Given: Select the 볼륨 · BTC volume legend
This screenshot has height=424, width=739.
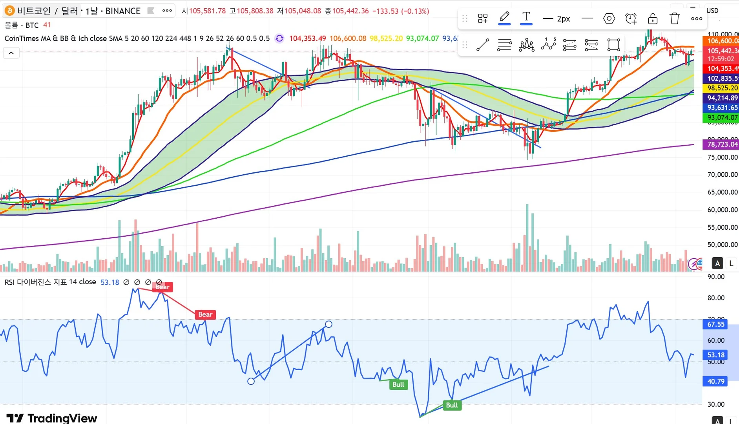Looking at the screenshot, I should pyautogui.click(x=22, y=25).
